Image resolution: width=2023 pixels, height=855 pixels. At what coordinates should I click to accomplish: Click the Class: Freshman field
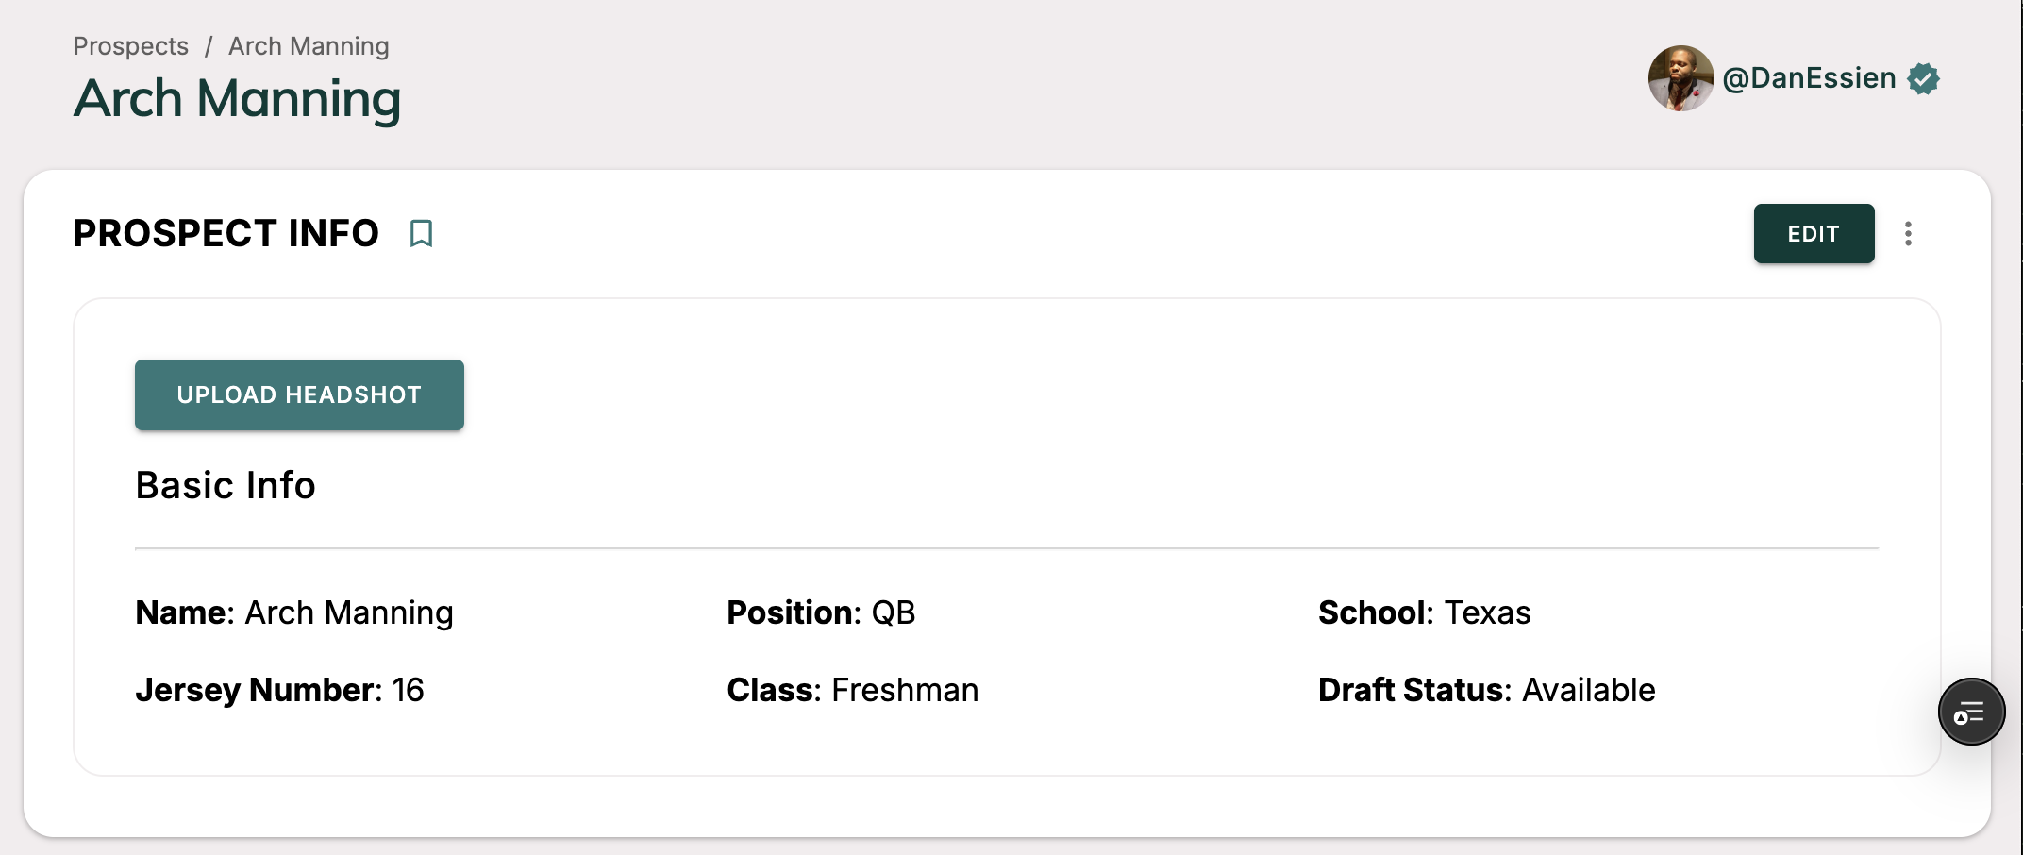point(852,690)
